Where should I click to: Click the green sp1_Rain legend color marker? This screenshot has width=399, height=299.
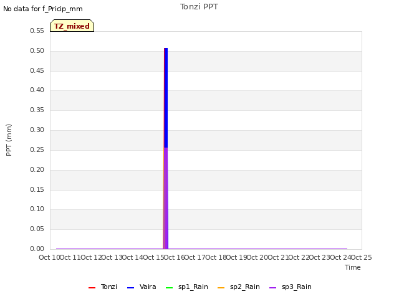(x=169, y=288)
